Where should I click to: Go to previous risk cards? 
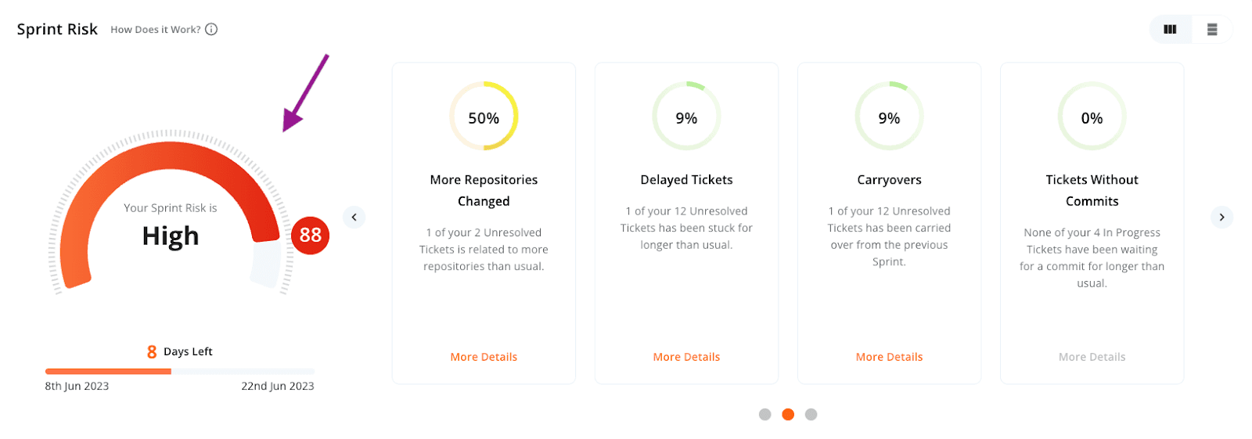[x=354, y=218]
